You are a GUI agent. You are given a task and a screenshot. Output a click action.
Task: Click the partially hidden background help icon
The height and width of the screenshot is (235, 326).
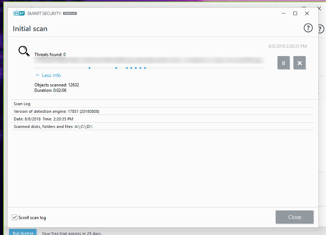coord(321,29)
